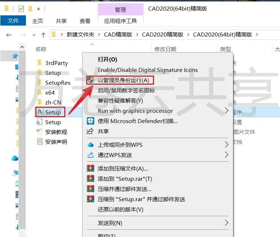Click the admin shield icon in context menu
This screenshot has width=280, height=237.
[91, 80]
